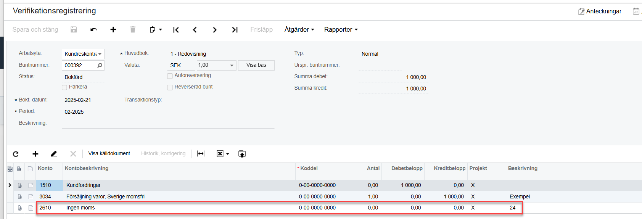Jump to last record icon
The width and height of the screenshot is (642, 219).
(235, 30)
